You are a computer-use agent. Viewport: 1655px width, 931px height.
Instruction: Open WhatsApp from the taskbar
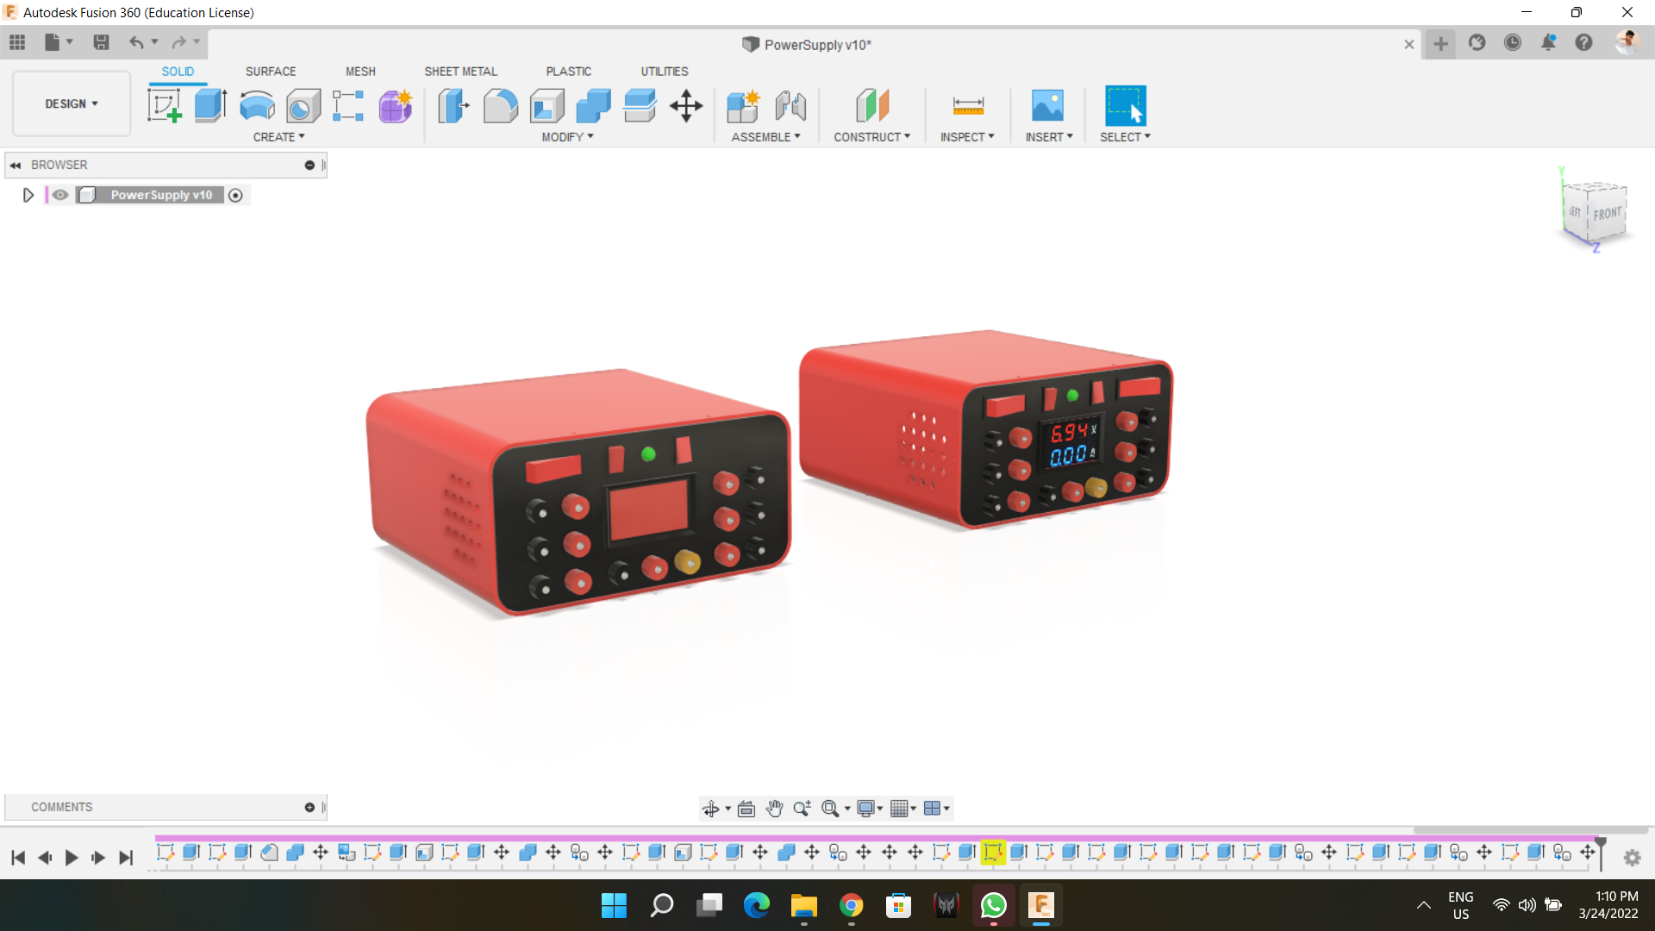pyautogui.click(x=993, y=905)
